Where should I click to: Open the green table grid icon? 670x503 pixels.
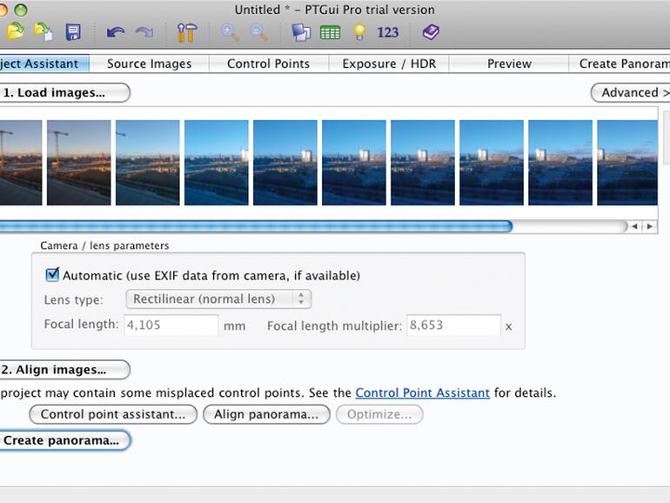(x=330, y=32)
